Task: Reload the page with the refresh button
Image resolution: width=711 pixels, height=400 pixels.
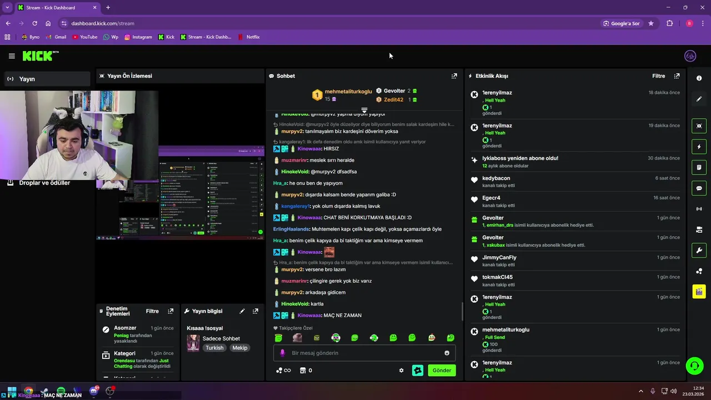Action: click(x=34, y=23)
